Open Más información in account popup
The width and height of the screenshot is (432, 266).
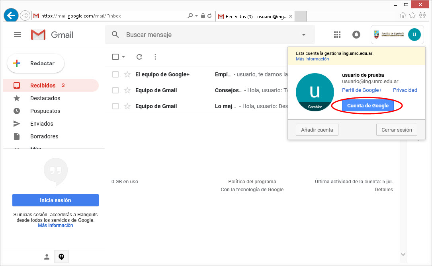[312, 59]
